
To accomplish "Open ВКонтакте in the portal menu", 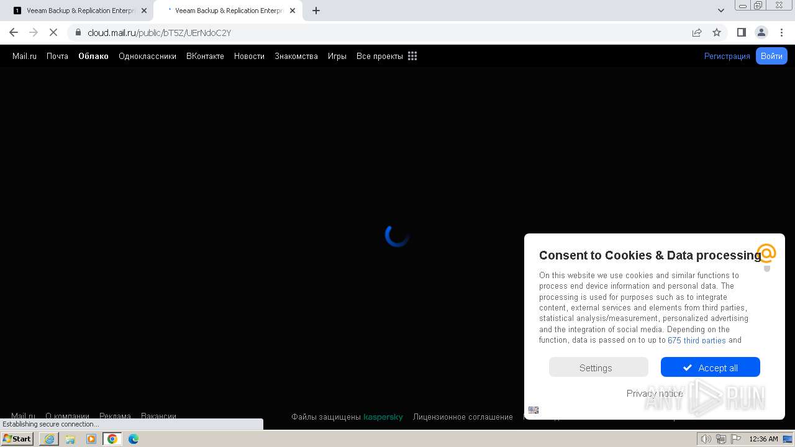I will (205, 56).
